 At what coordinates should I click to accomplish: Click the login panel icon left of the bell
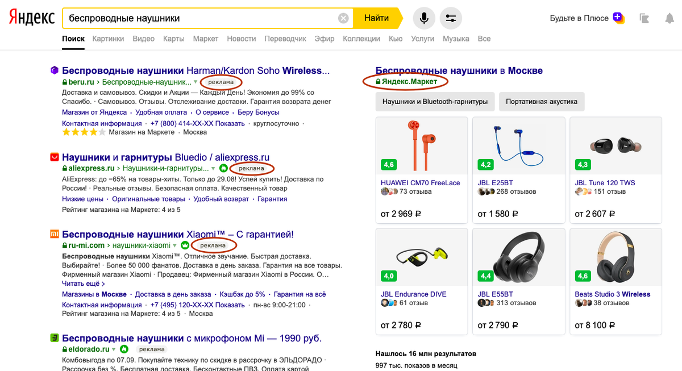[x=644, y=18]
